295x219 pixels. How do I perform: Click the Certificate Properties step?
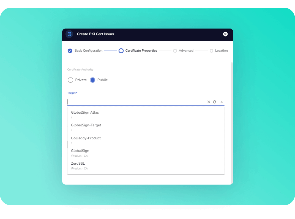coord(141,51)
